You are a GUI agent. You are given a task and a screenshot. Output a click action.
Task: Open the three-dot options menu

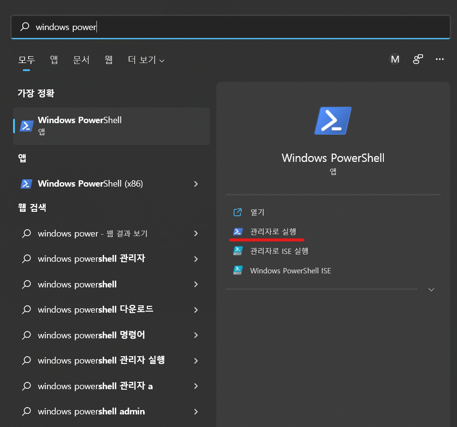440,59
